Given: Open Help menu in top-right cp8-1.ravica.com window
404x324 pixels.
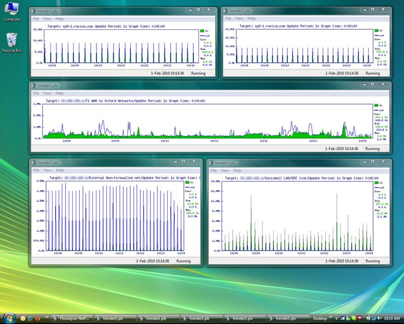Looking at the screenshot, I should click(x=251, y=18).
